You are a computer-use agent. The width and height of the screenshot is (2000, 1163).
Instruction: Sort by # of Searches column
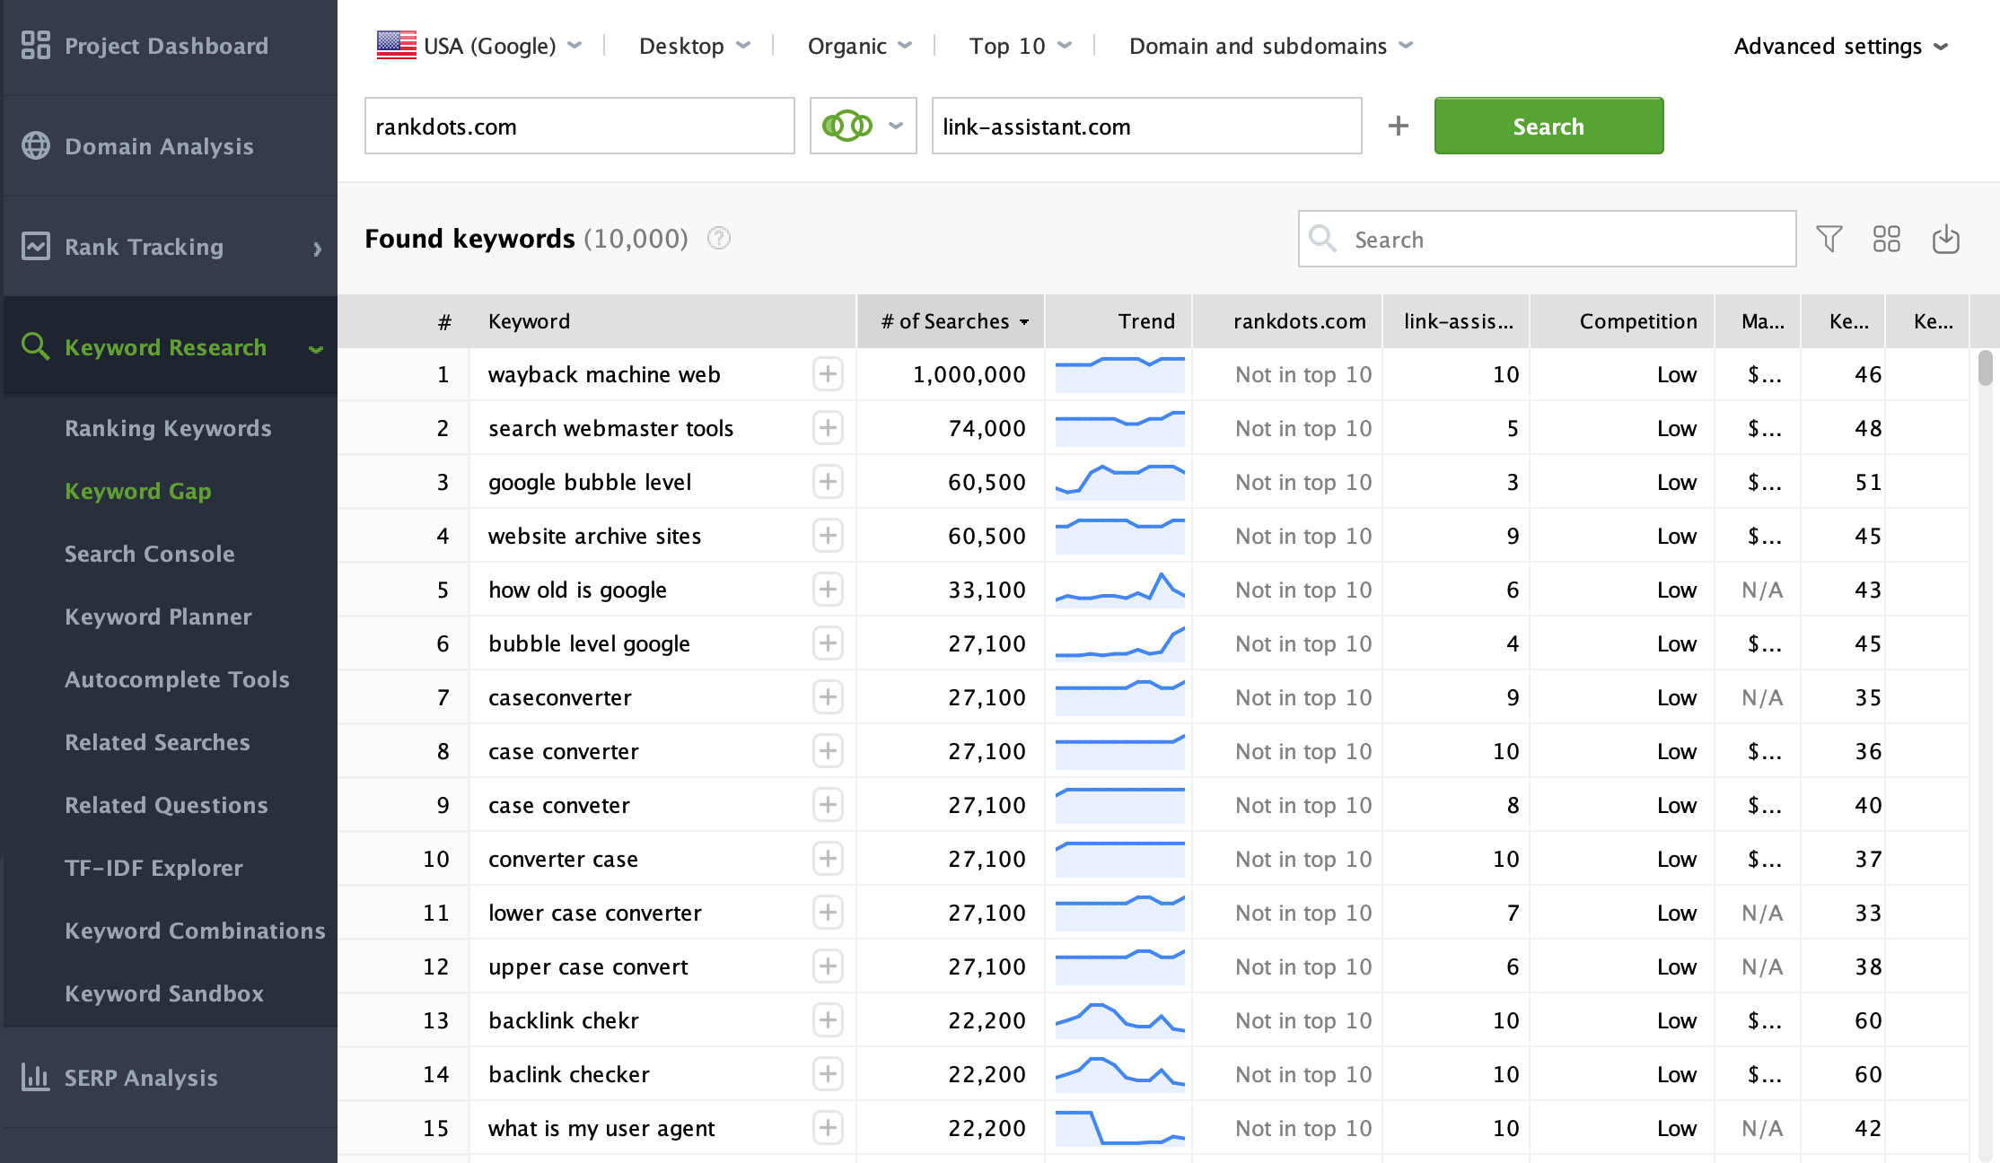952,321
